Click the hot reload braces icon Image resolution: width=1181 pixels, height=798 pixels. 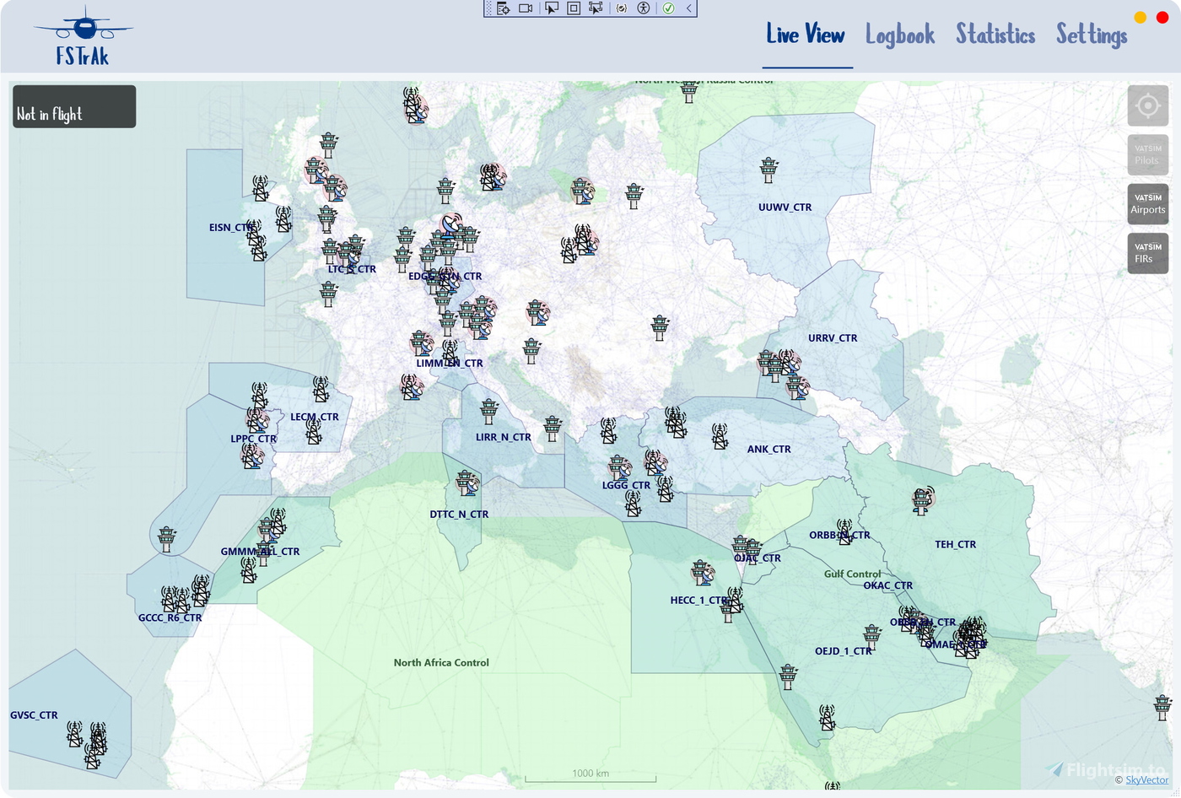622,8
